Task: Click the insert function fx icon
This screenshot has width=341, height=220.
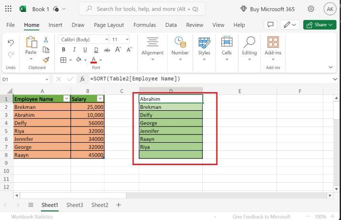Action: click(82, 79)
